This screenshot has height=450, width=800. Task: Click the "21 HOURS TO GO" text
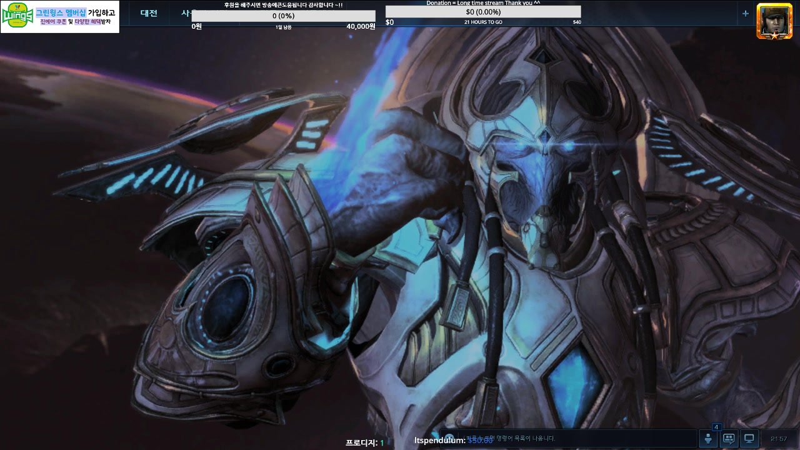click(x=483, y=22)
